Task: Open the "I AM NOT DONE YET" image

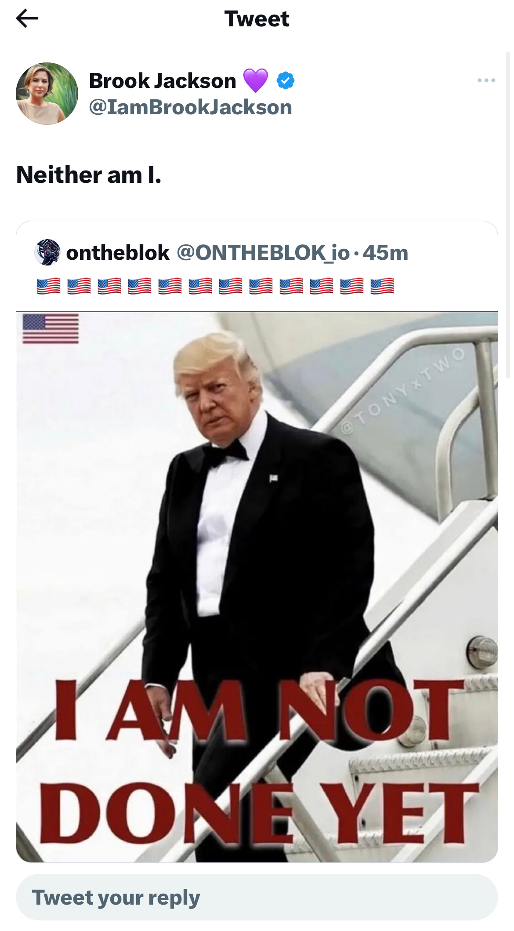Action: [257, 587]
